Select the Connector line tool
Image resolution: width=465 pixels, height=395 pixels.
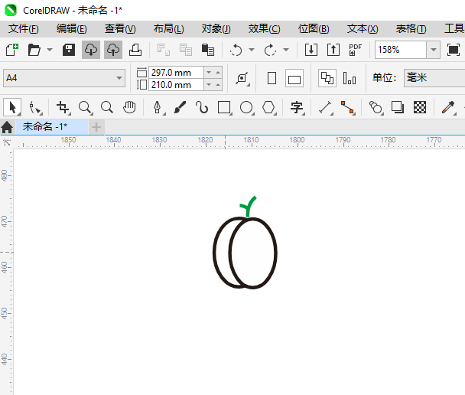(347, 107)
